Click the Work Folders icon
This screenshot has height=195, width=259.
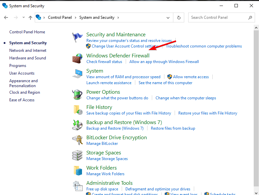[78, 171]
